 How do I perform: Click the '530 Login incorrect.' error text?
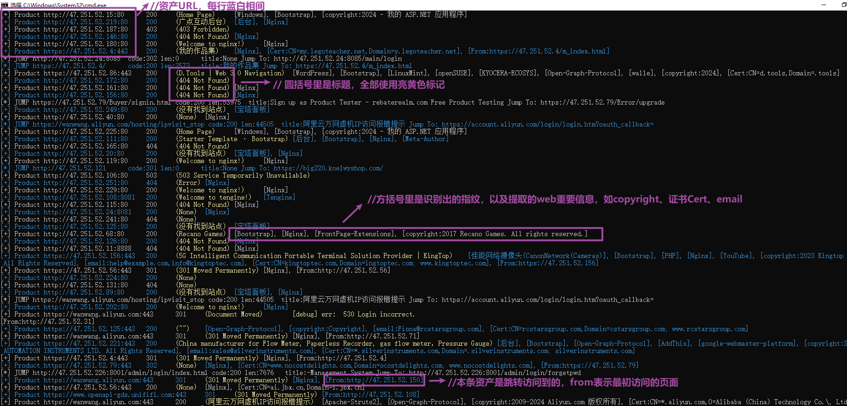coord(379,314)
